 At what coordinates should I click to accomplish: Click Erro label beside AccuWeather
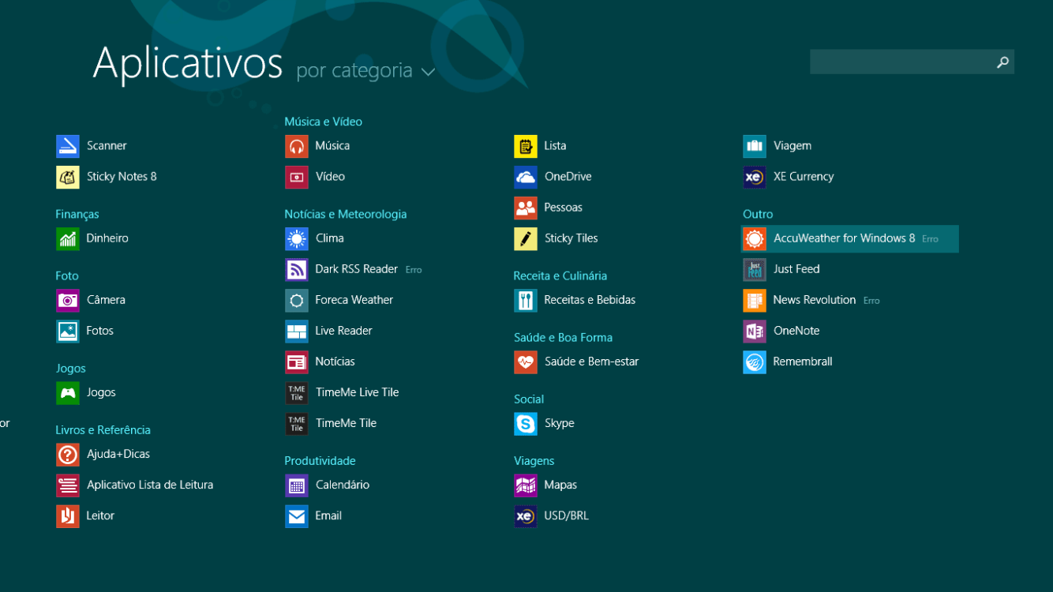pos(930,239)
